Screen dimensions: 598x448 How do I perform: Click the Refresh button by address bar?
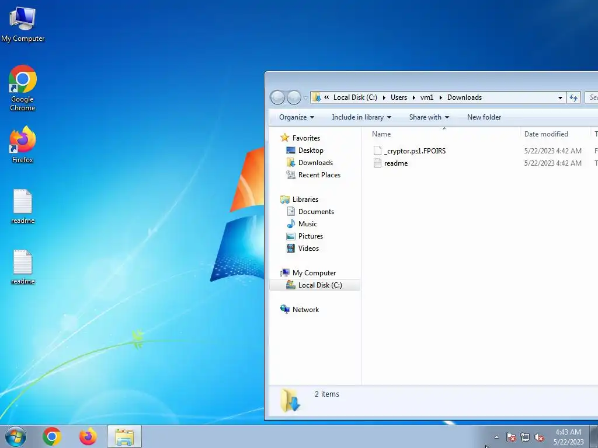573,97
